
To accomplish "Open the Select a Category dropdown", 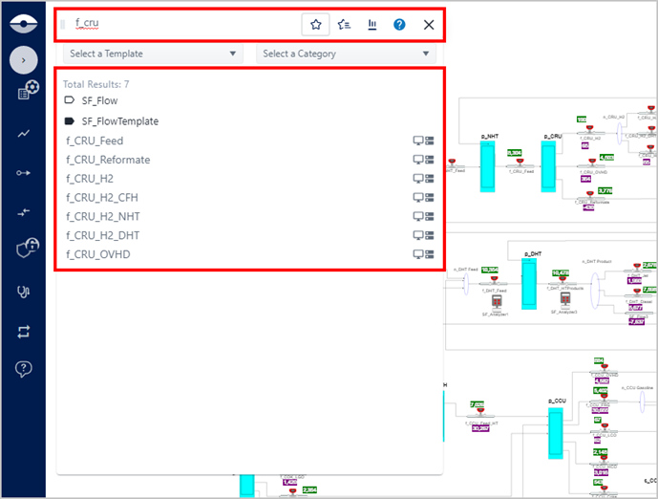I will tap(347, 54).
